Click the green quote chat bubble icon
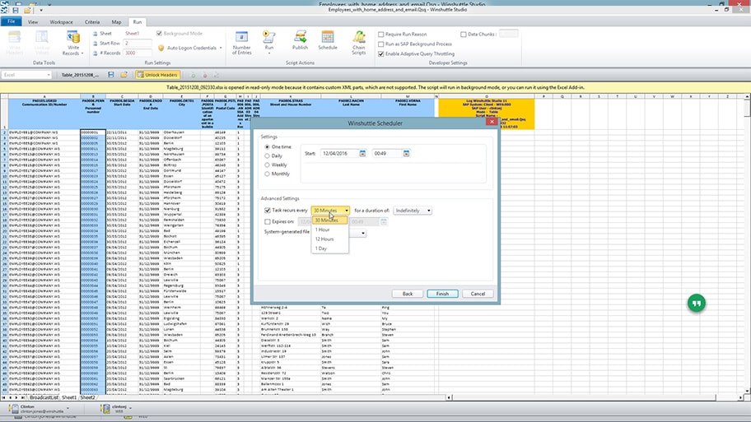Viewport: 751px width, 422px height. [x=697, y=304]
